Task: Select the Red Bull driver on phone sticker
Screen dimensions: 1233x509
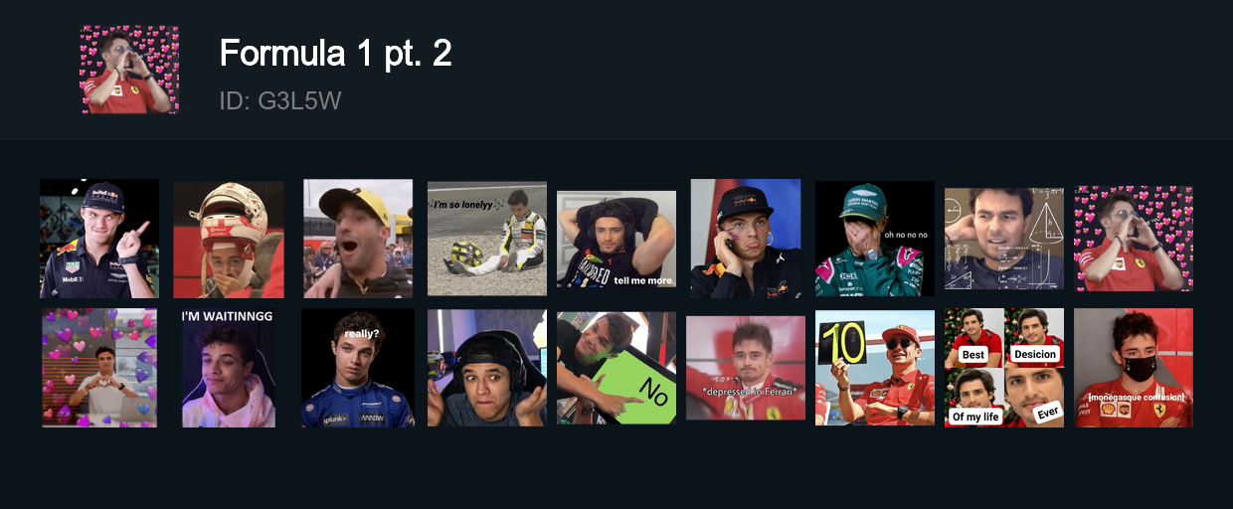Action: [746, 239]
